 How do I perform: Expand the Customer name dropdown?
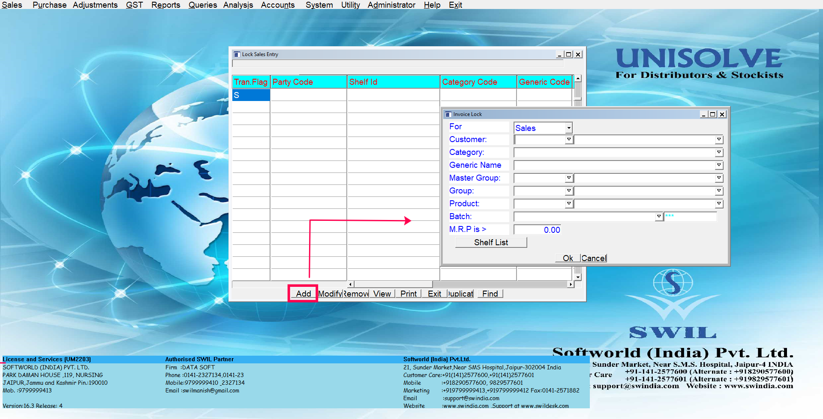pyautogui.click(x=719, y=140)
